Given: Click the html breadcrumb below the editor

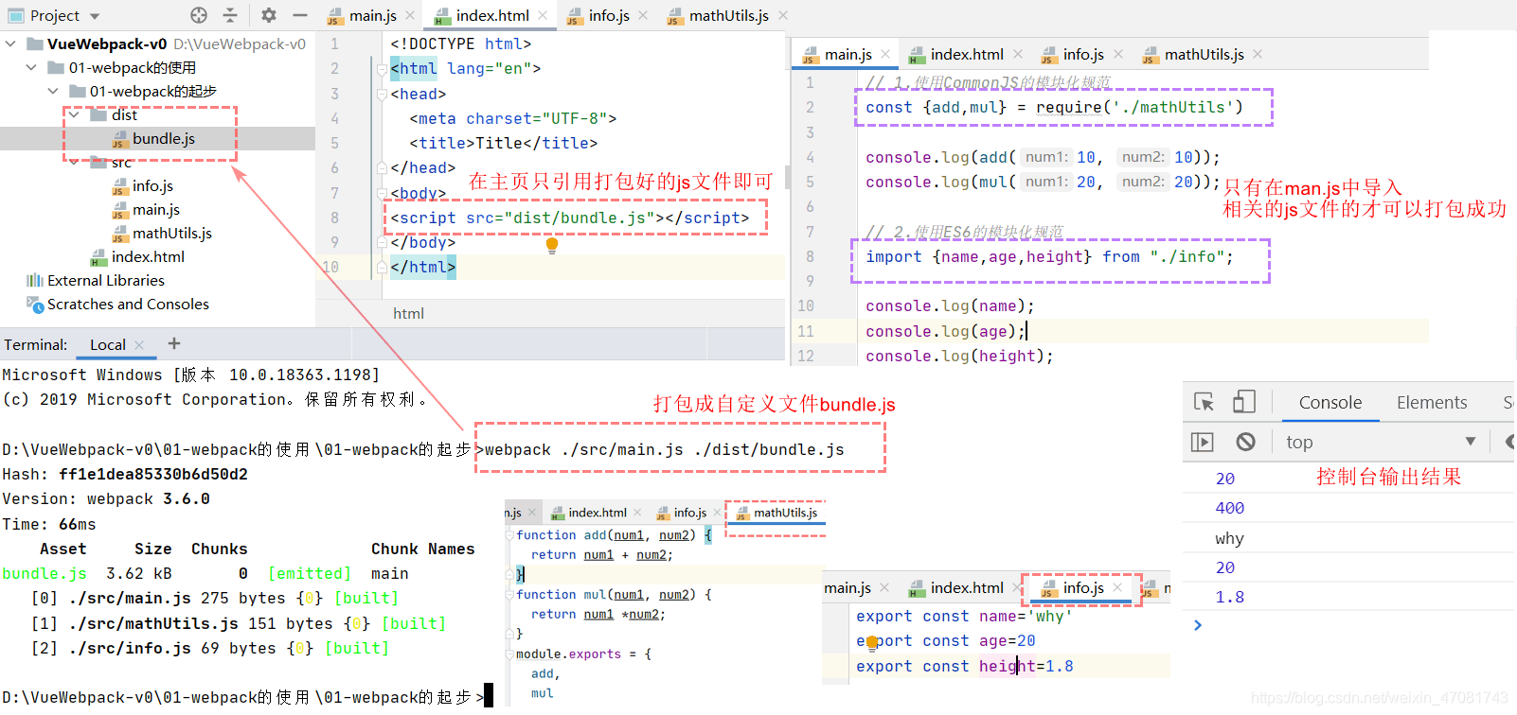Looking at the screenshot, I should coord(408,313).
